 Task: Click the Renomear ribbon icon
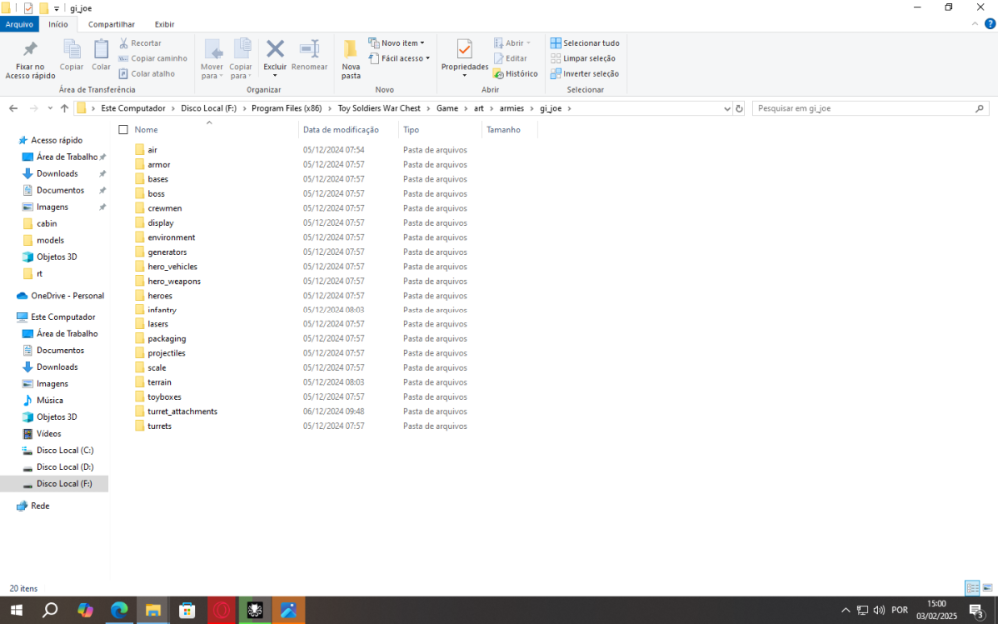tap(309, 50)
